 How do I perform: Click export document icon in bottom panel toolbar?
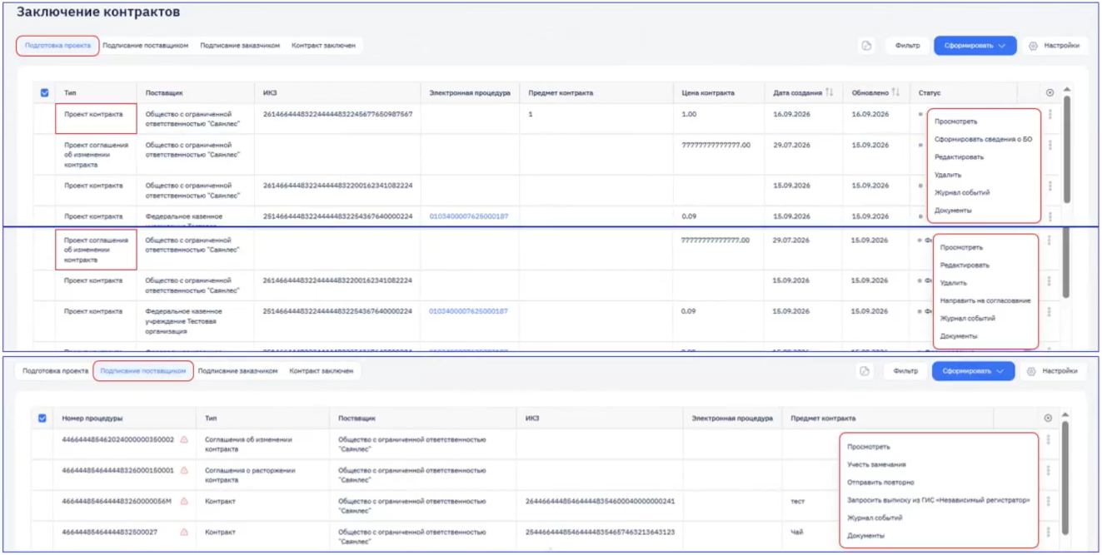pyautogui.click(x=865, y=371)
